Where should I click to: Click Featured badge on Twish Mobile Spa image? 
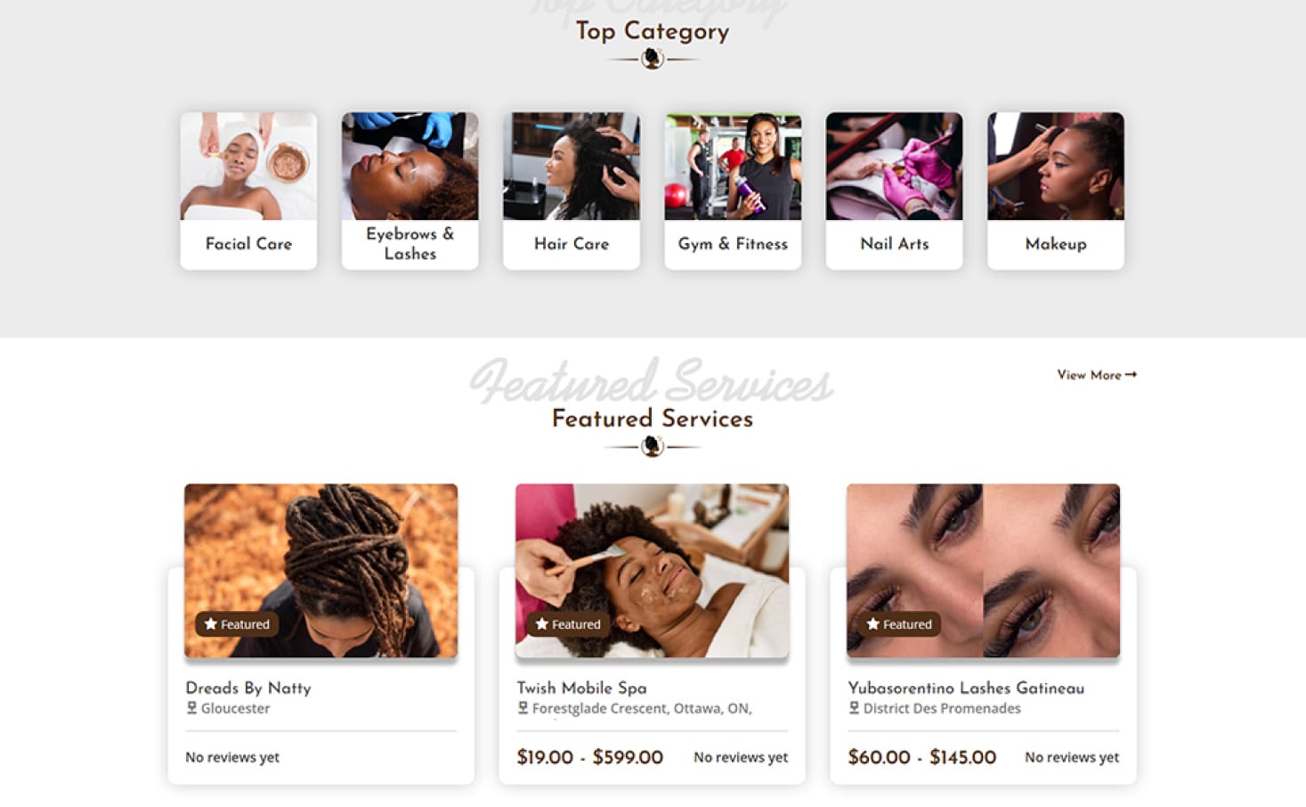click(x=568, y=624)
